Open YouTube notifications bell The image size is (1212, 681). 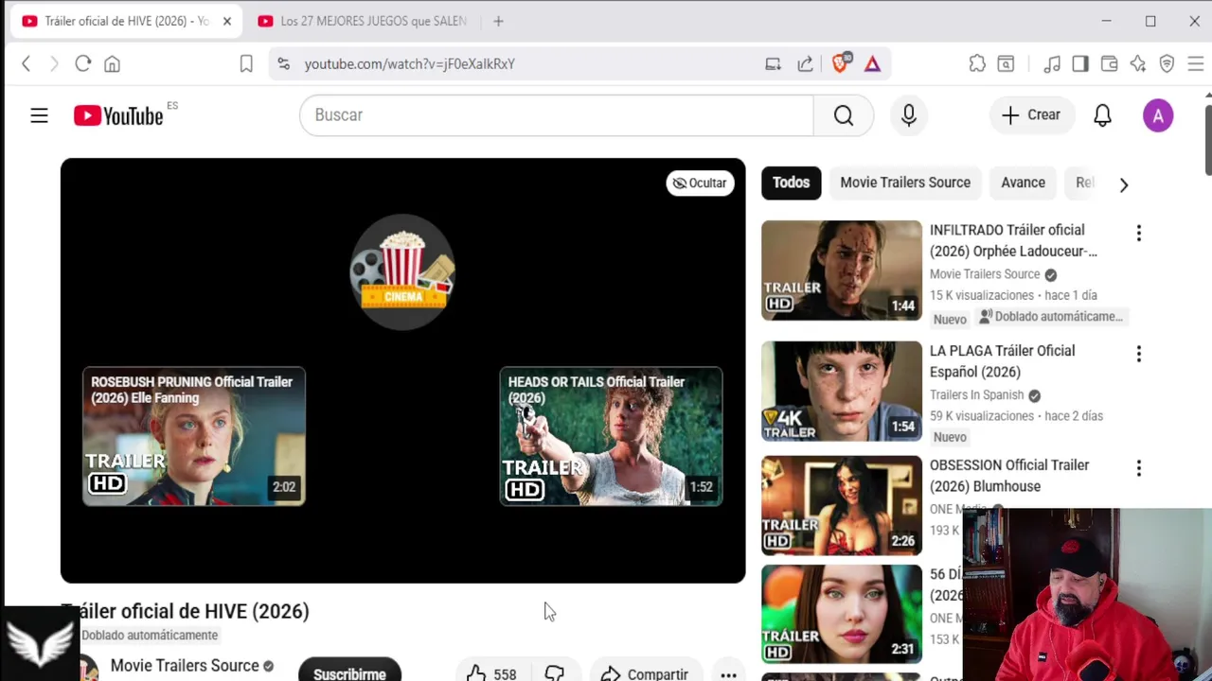click(x=1102, y=115)
